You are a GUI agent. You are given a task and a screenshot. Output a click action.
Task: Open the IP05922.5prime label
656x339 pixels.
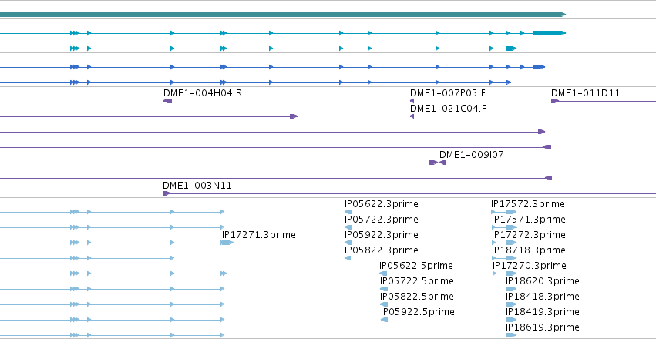[418, 312]
